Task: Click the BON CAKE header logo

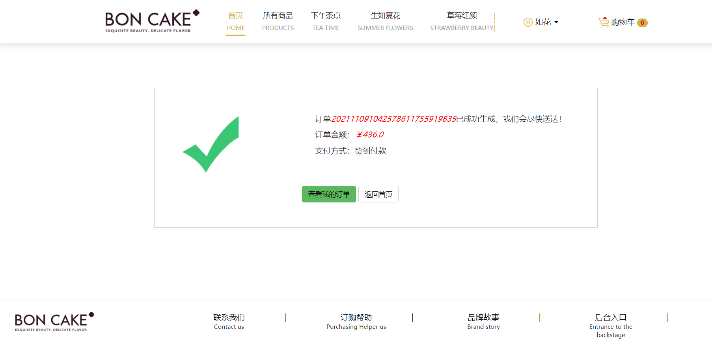Action: [152, 21]
